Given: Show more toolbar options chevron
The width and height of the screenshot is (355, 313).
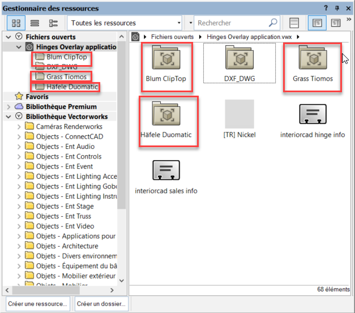Looking at the screenshot, I should tap(349, 19).
